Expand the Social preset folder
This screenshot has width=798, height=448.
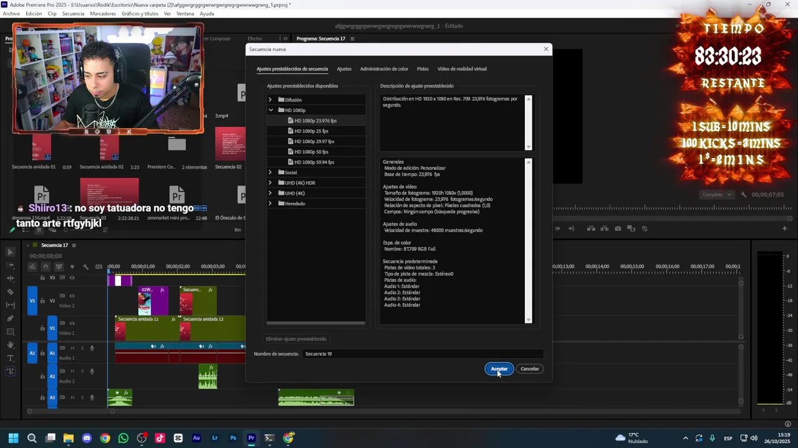point(270,172)
